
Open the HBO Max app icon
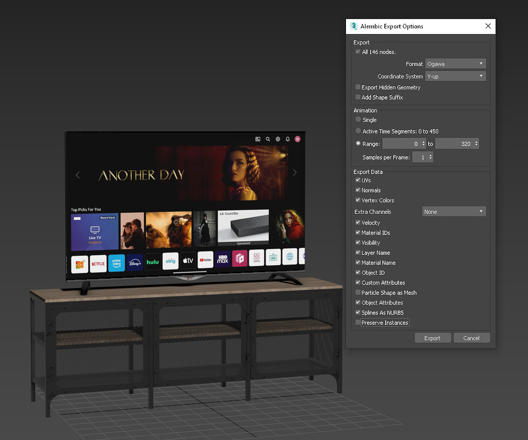point(223,261)
